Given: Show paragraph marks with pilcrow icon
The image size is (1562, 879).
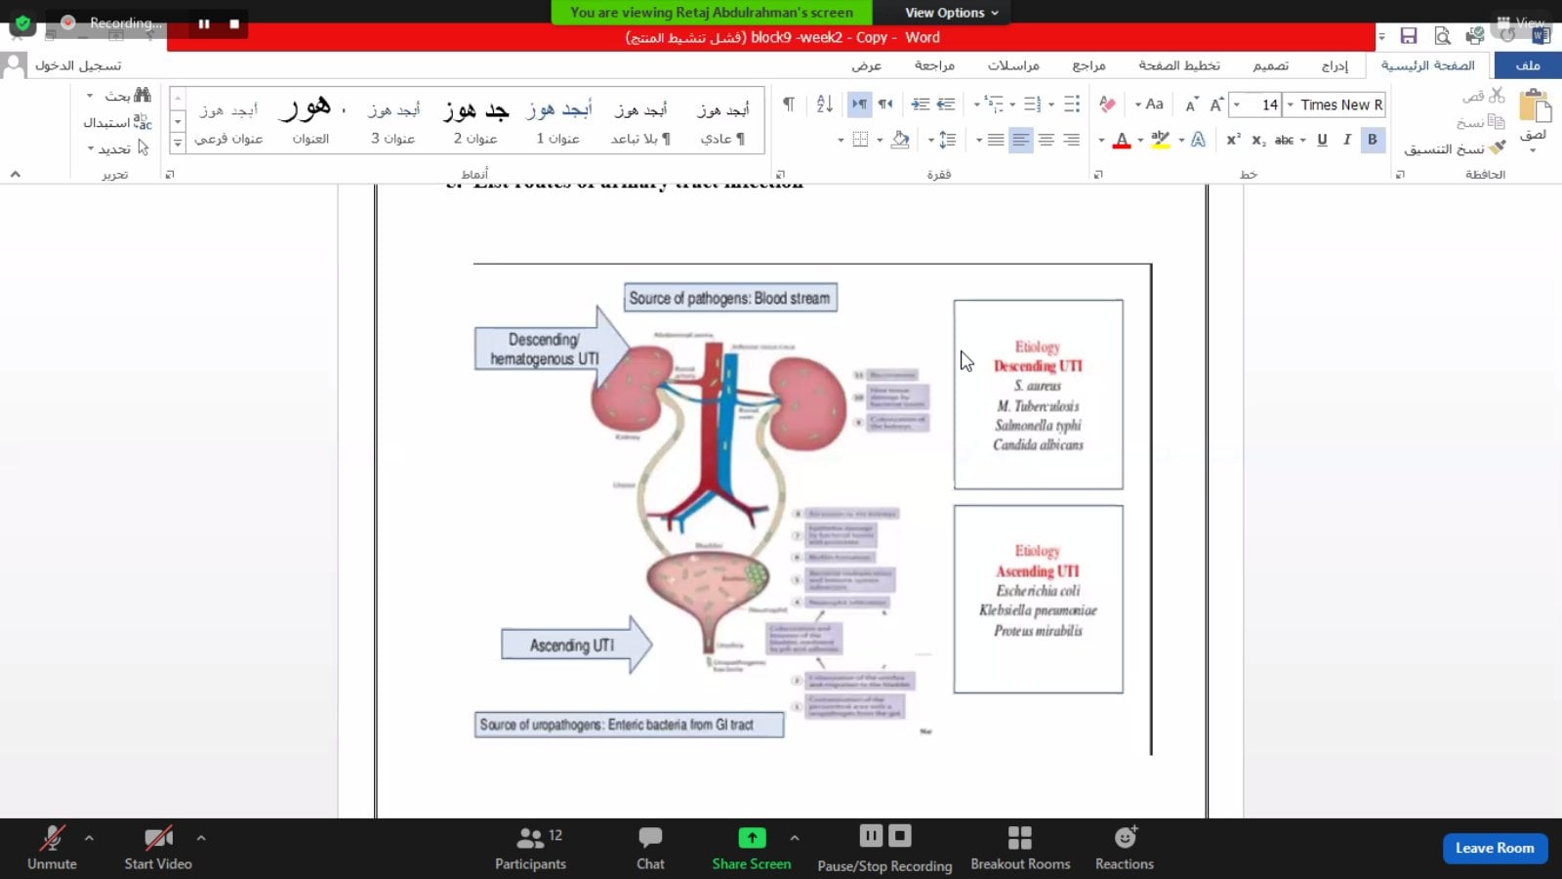Looking at the screenshot, I should coord(789,105).
